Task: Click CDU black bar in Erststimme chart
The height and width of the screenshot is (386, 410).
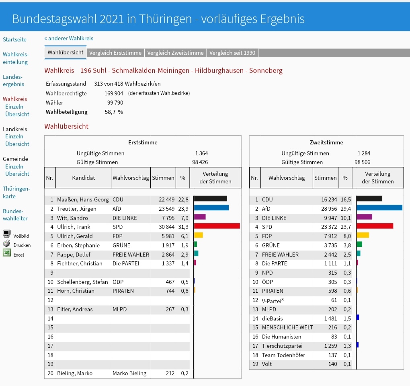Action: tap(211, 199)
